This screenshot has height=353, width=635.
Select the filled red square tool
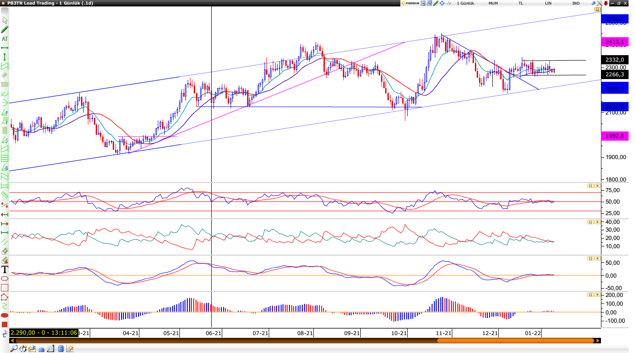(x=5, y=325)
